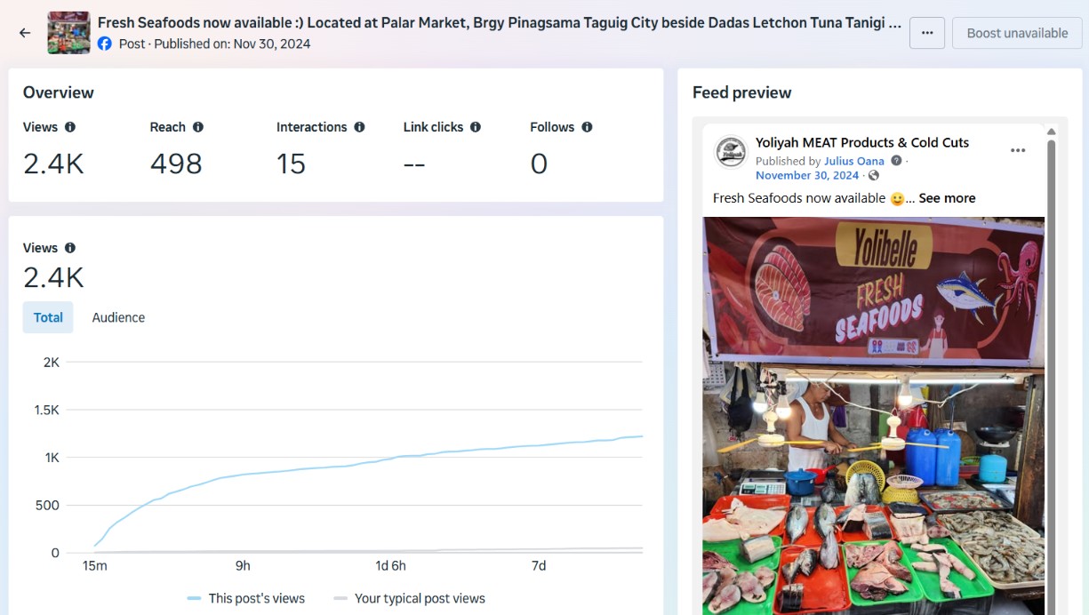Click the Interactions info icon
This screenshot has height=615, width=1089.
coord(359,127)
